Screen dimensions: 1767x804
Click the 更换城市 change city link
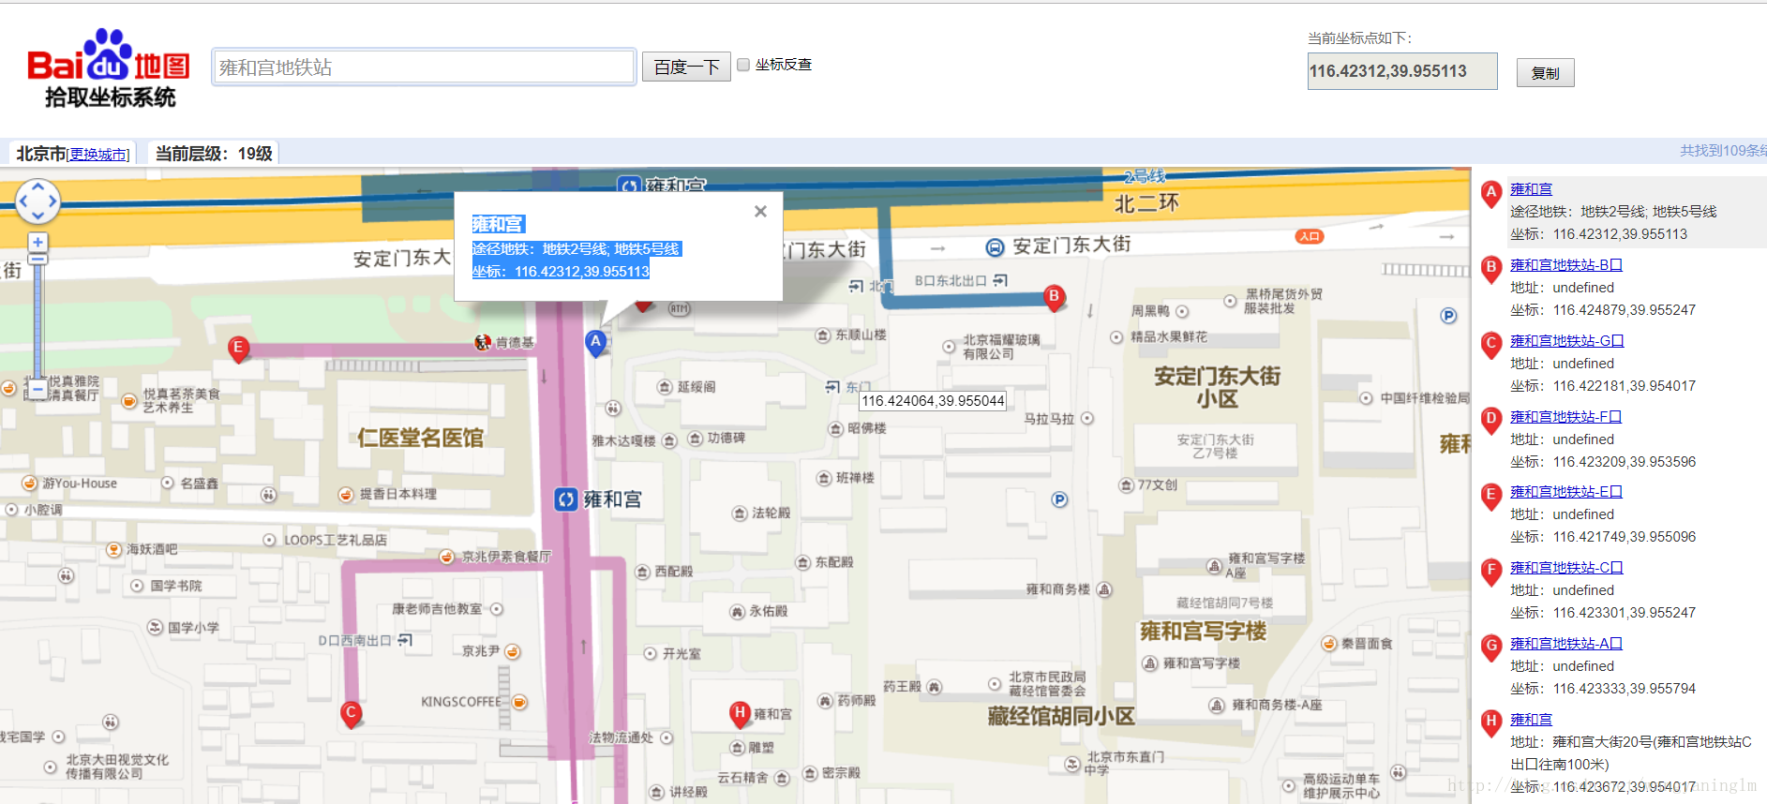click(x=99, y=155)
